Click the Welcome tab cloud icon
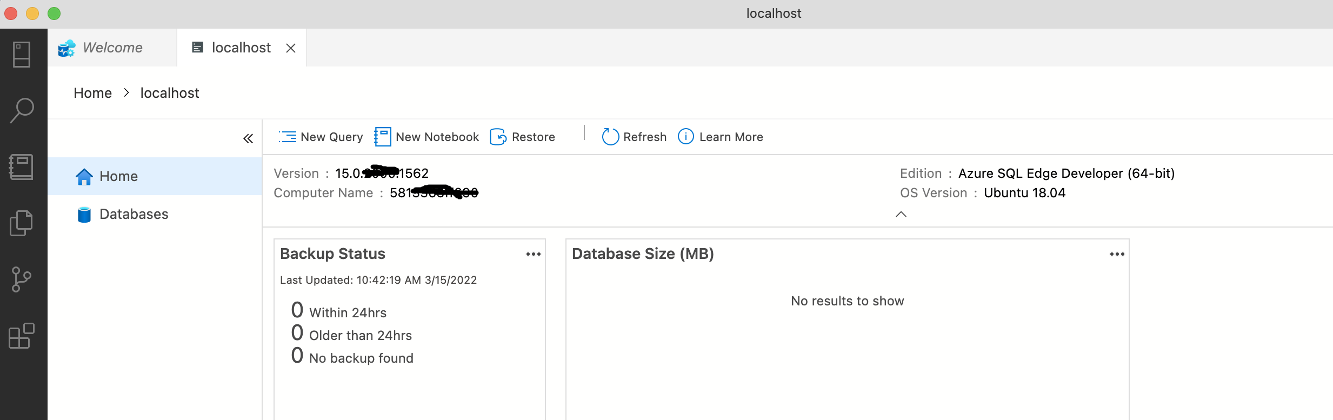Viewport: 1333px width, 420px height. click(x=67, y=48)
